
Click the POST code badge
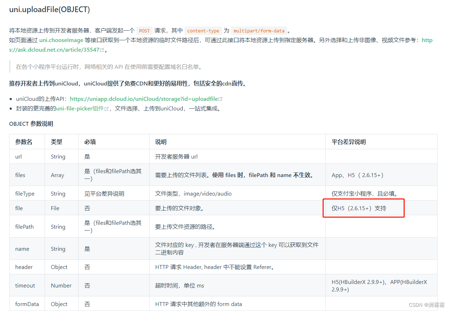[x=144, y=31]
